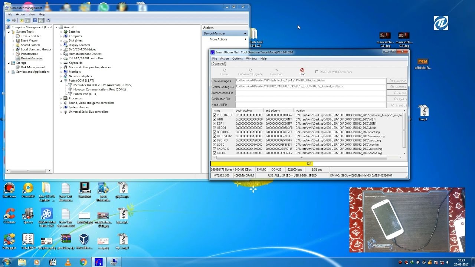Uncheck BOOTIMG partition checkbox
The width and height of the screenshot is (475, 267).
[214, 132]
